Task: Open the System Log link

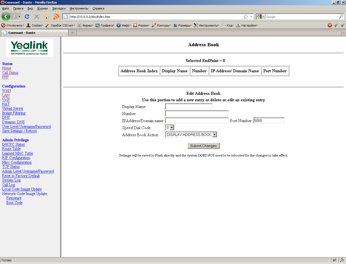Action: [x=11, y=180]
